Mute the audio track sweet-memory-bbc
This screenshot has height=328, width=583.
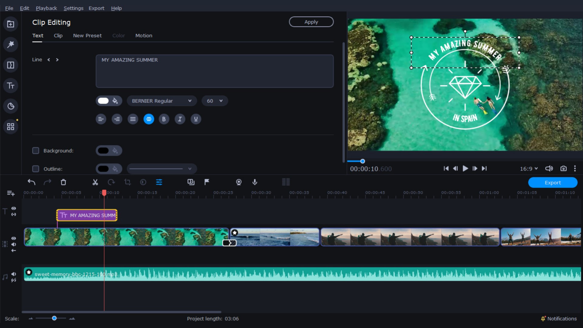coord(14,274)
